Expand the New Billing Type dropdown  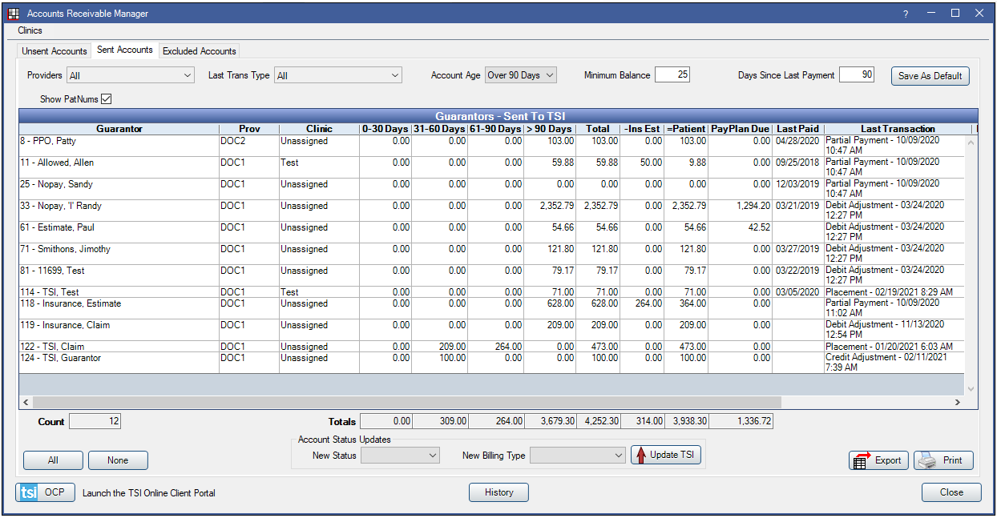click(x=577, y=456)
